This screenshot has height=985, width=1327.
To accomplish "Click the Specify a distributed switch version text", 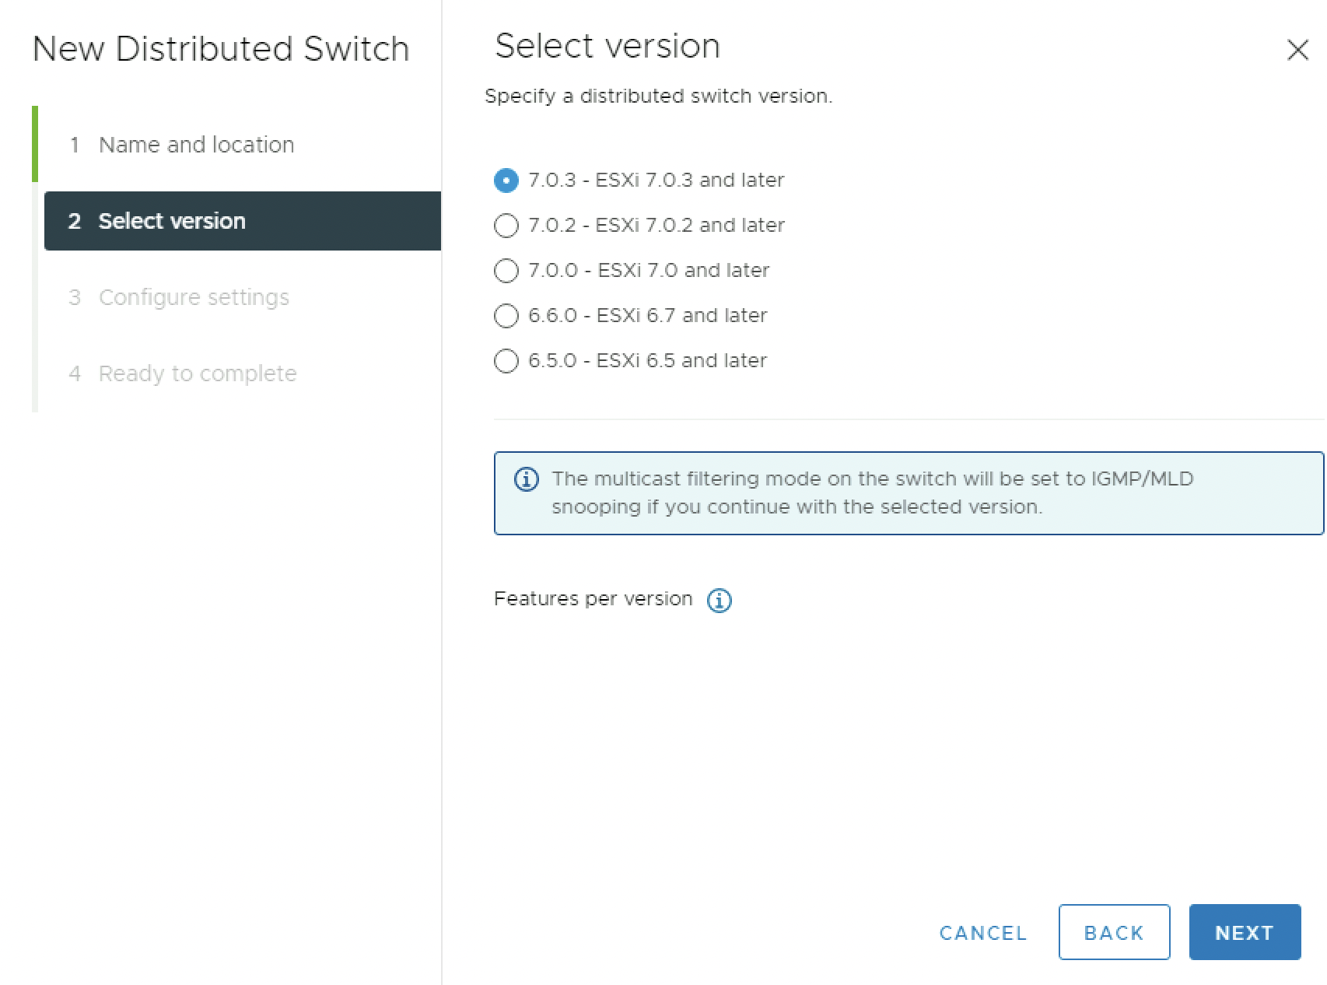I will click(x=658, y=96).
